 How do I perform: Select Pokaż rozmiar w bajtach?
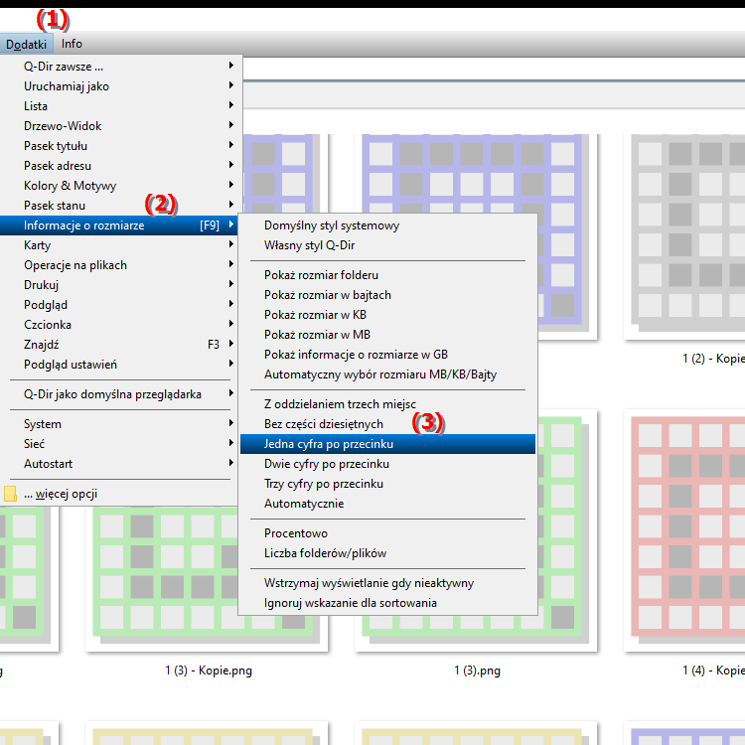[x=387, y=295]
